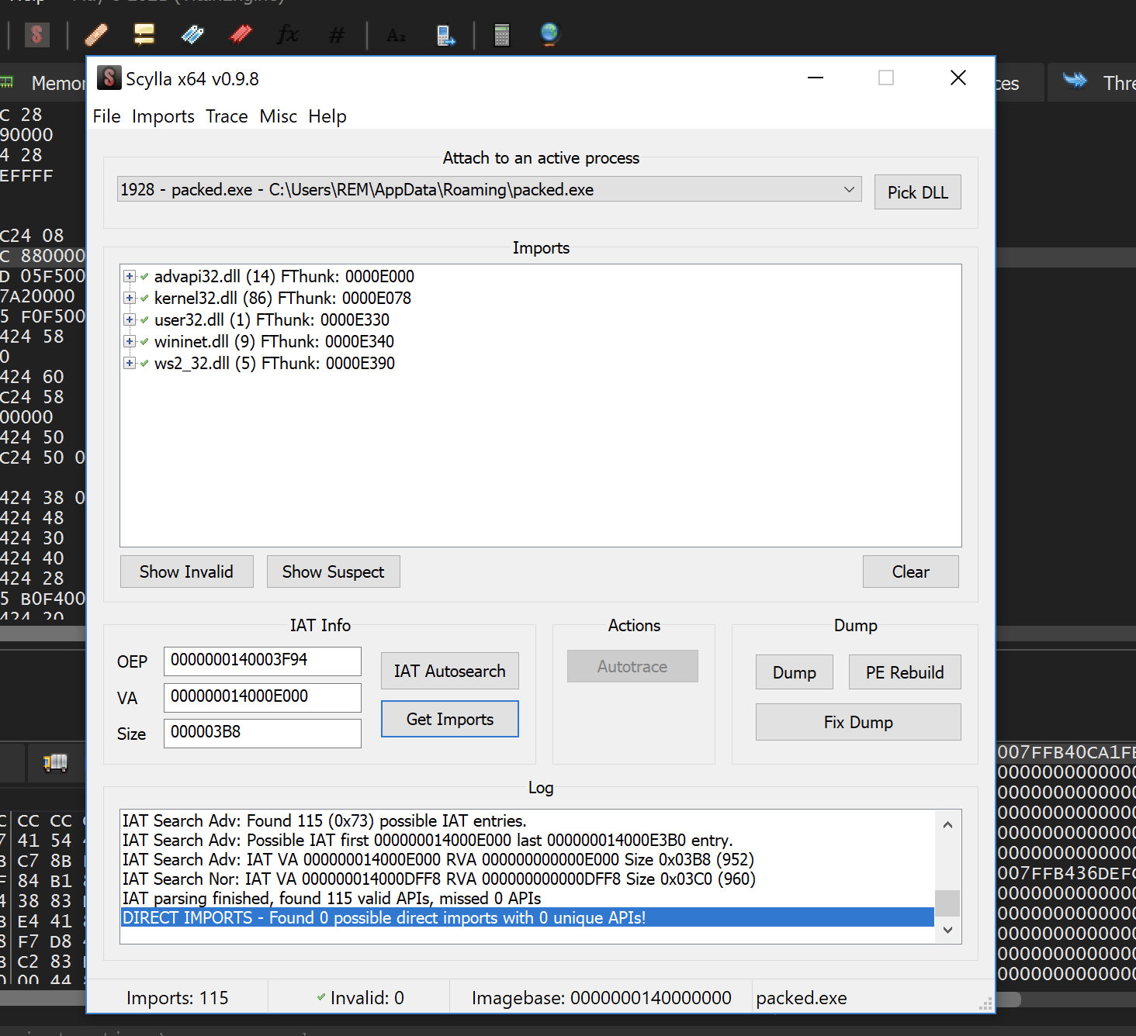The height and width of the screenshot is (1036, 1136).
Task: Open the Help menu in Scylla
Action: tap(327, 116)
